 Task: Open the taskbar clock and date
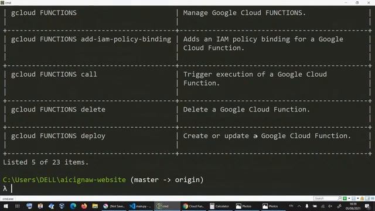[353, 206]
